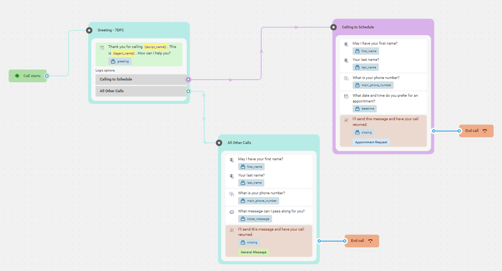Click lock icon on the datetime tag
Viewport: 502px width, 271px height.
[x=357, y=109]
